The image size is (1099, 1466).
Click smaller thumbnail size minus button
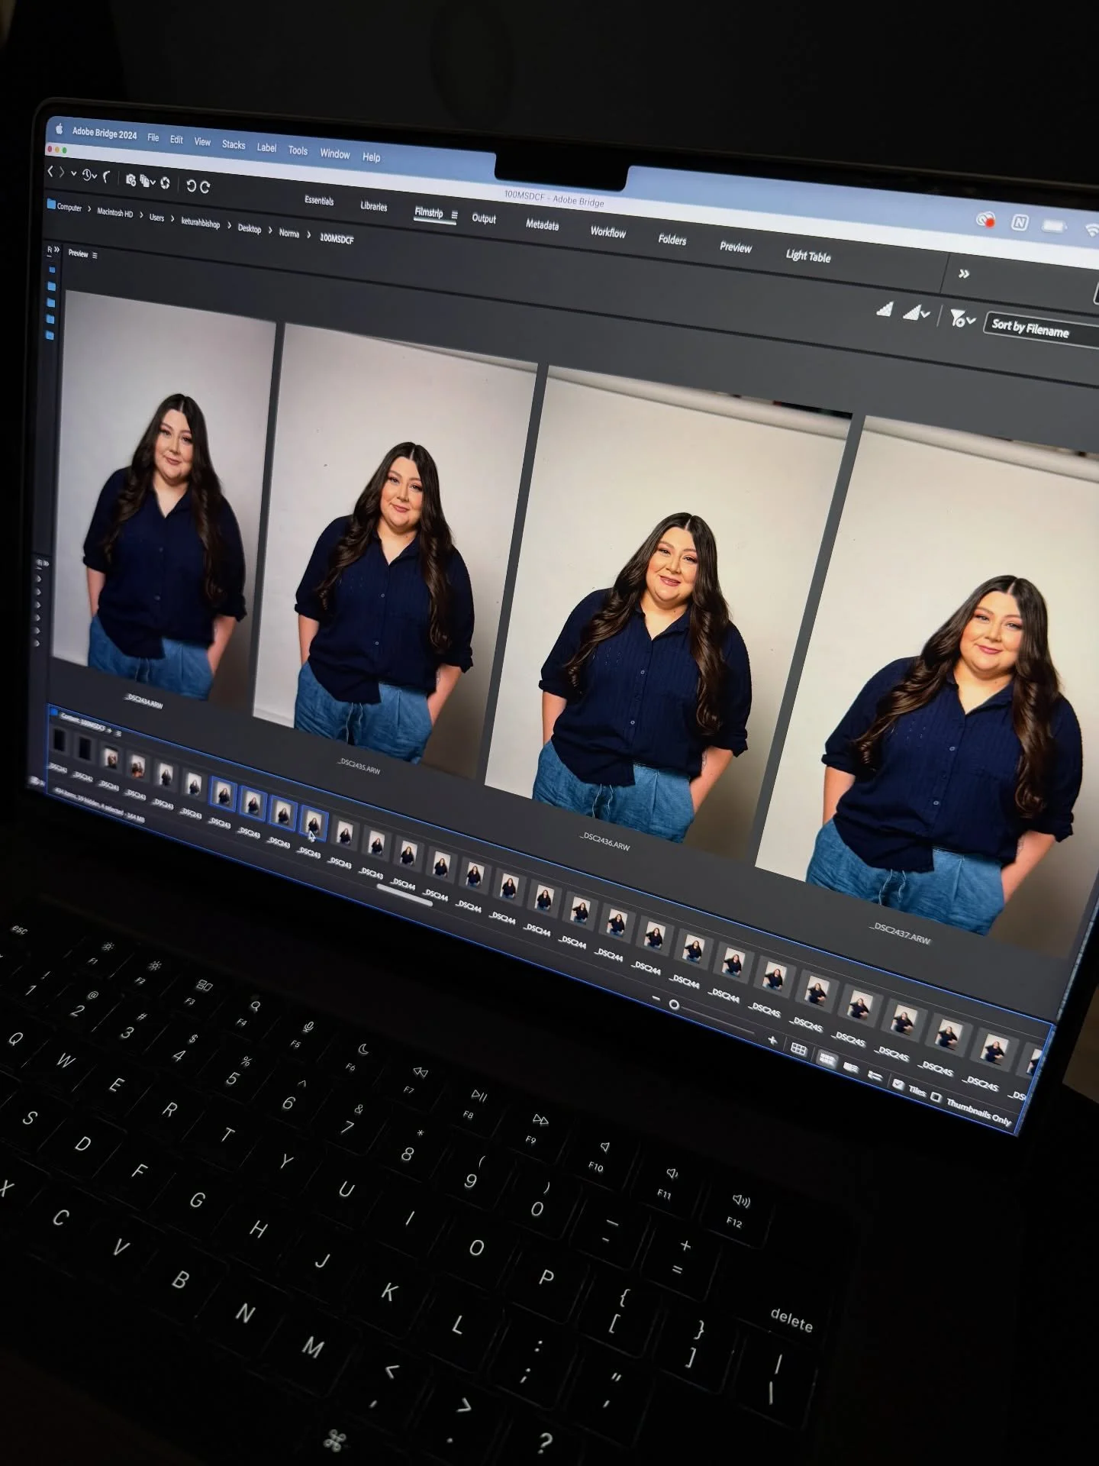[x=656, y=999]
